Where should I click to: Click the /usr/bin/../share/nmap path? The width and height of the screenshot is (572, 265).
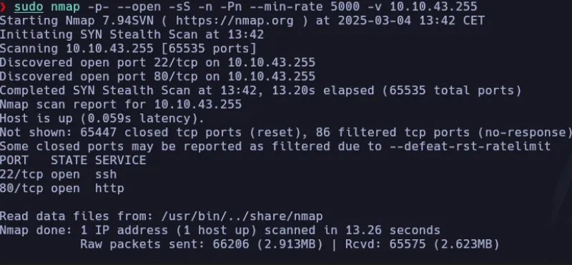(242, 216)
